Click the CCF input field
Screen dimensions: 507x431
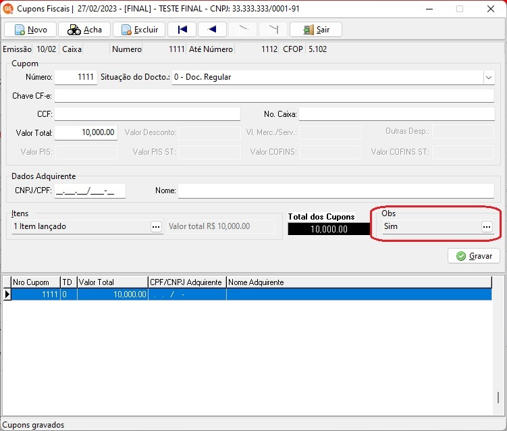(147, 114)
